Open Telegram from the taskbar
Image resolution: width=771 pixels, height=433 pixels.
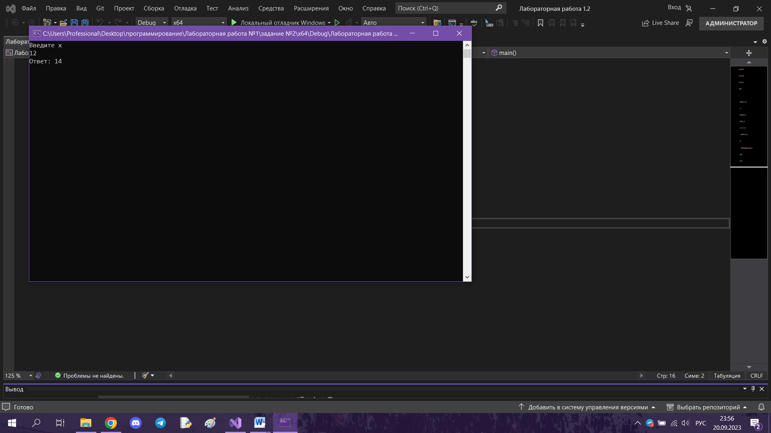[161, 423]
